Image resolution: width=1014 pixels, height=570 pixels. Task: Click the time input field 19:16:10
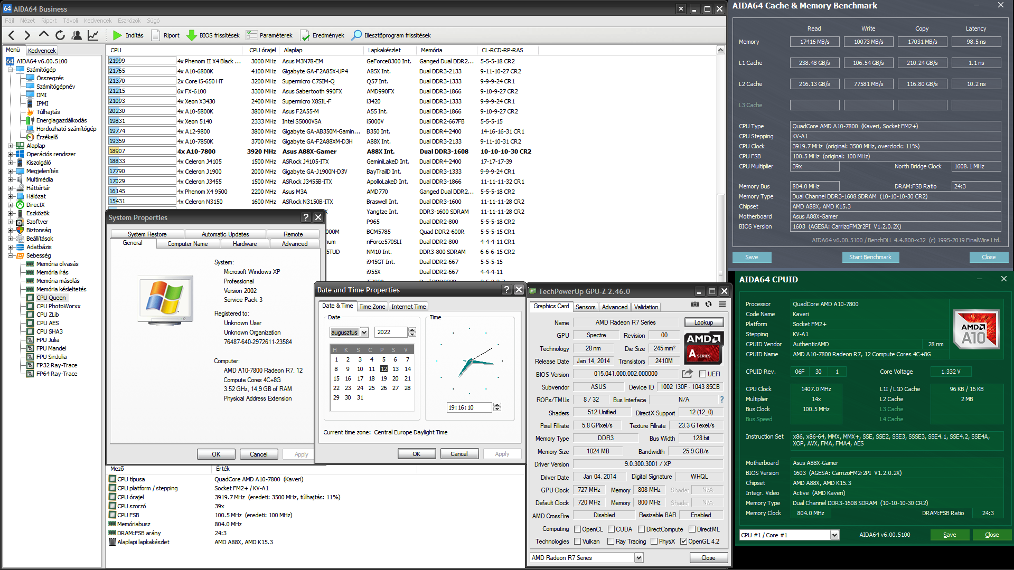pyautogui.click(x=470, y=407)
